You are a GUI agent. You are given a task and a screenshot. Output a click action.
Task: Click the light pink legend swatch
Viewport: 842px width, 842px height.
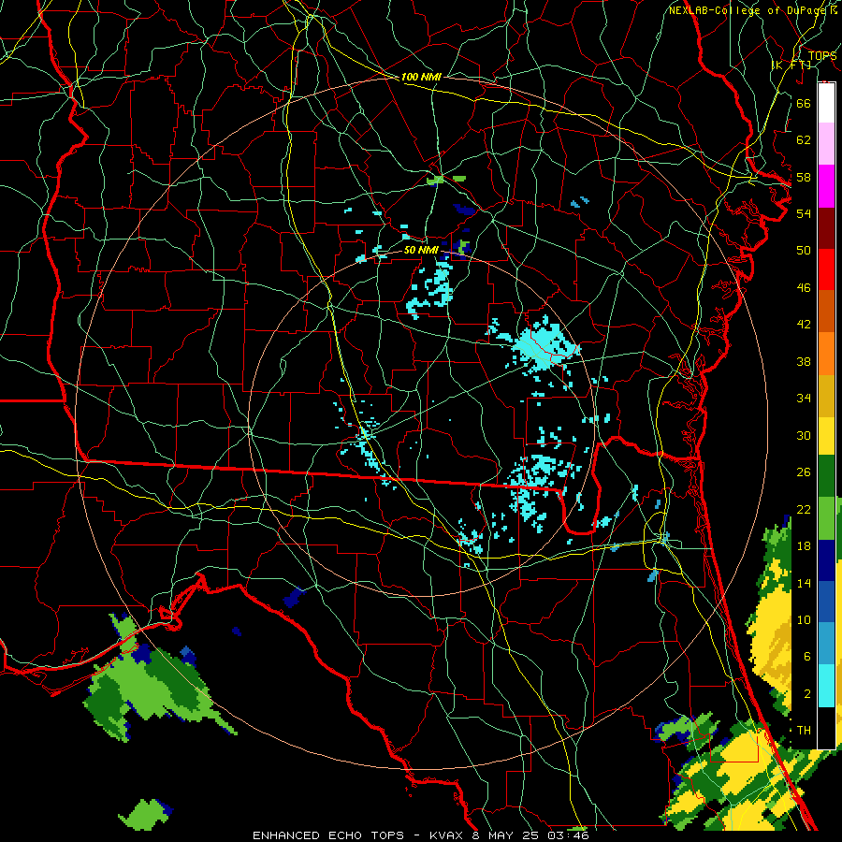(x=826, y=143)
